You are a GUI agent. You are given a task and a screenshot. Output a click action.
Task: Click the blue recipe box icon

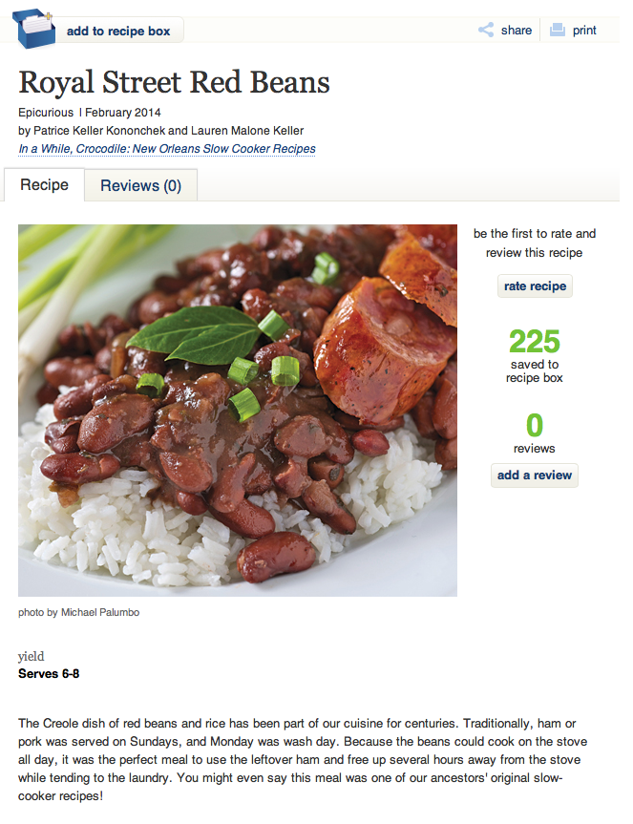(32, 29)
